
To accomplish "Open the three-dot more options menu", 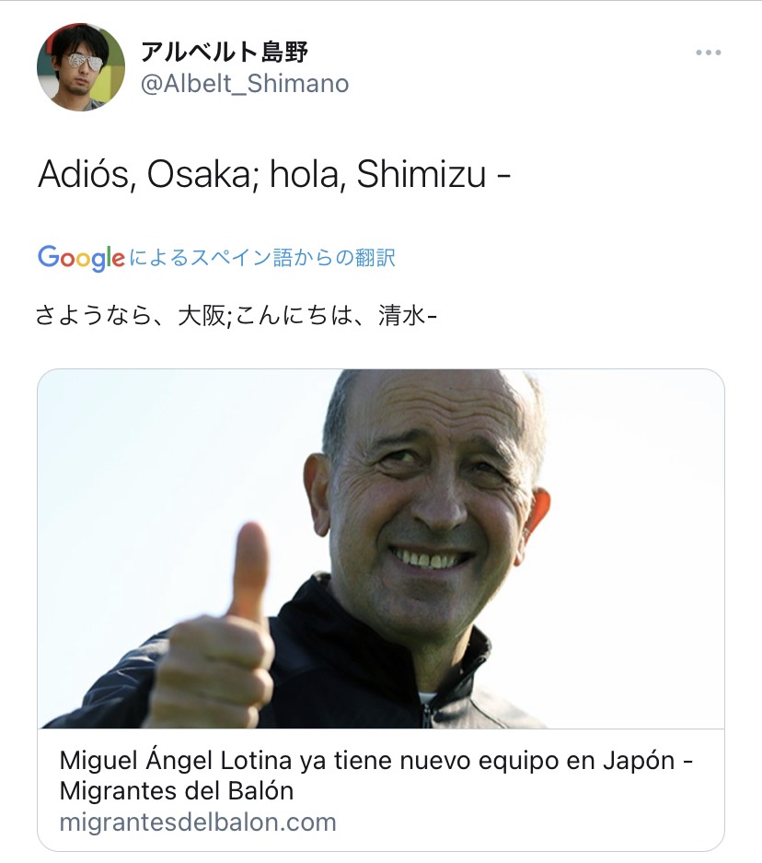I will [708, 52].
